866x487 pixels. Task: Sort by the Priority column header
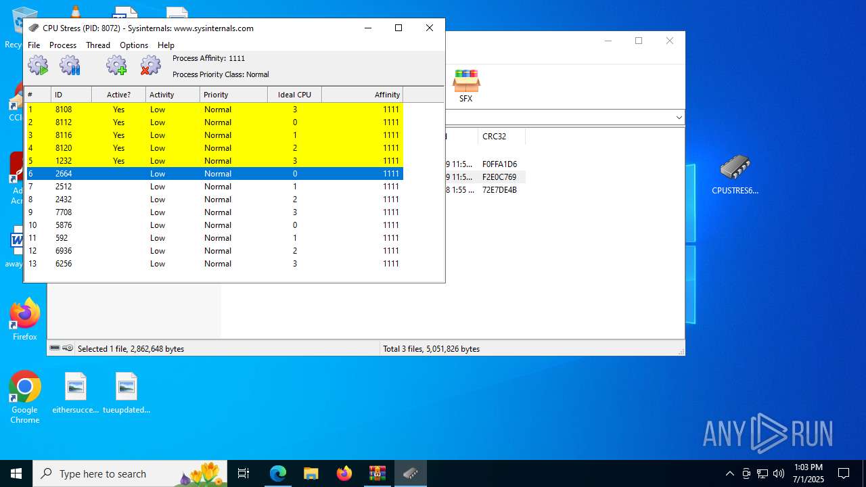pos(233,95)
